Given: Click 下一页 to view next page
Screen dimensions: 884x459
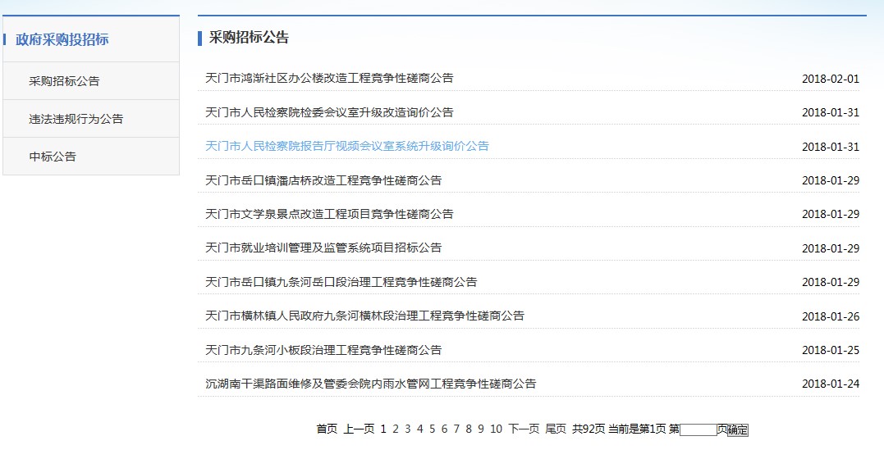Looking at the screenshot, I should [524, 429].
